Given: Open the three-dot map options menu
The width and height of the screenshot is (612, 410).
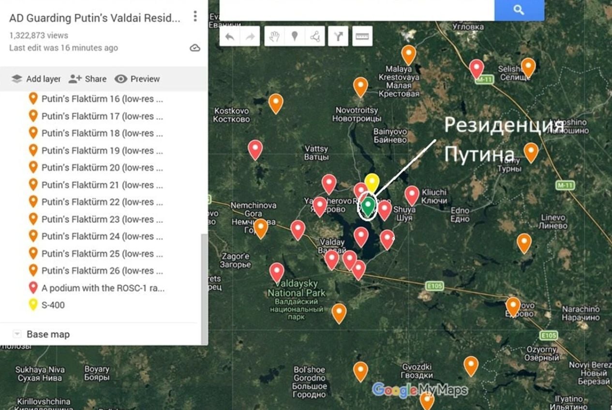Looking at the screenshot, I should pos(195,16).
